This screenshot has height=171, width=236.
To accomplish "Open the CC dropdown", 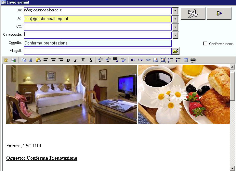I will [x=175, y=27].
